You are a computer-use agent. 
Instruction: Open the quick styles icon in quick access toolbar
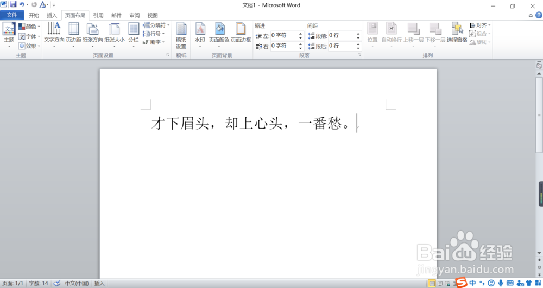click(x=43, y=4)
